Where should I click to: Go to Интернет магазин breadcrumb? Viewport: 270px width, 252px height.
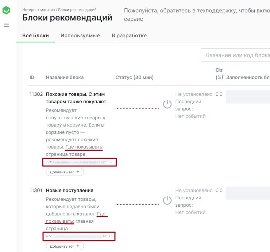pos(38,10)
